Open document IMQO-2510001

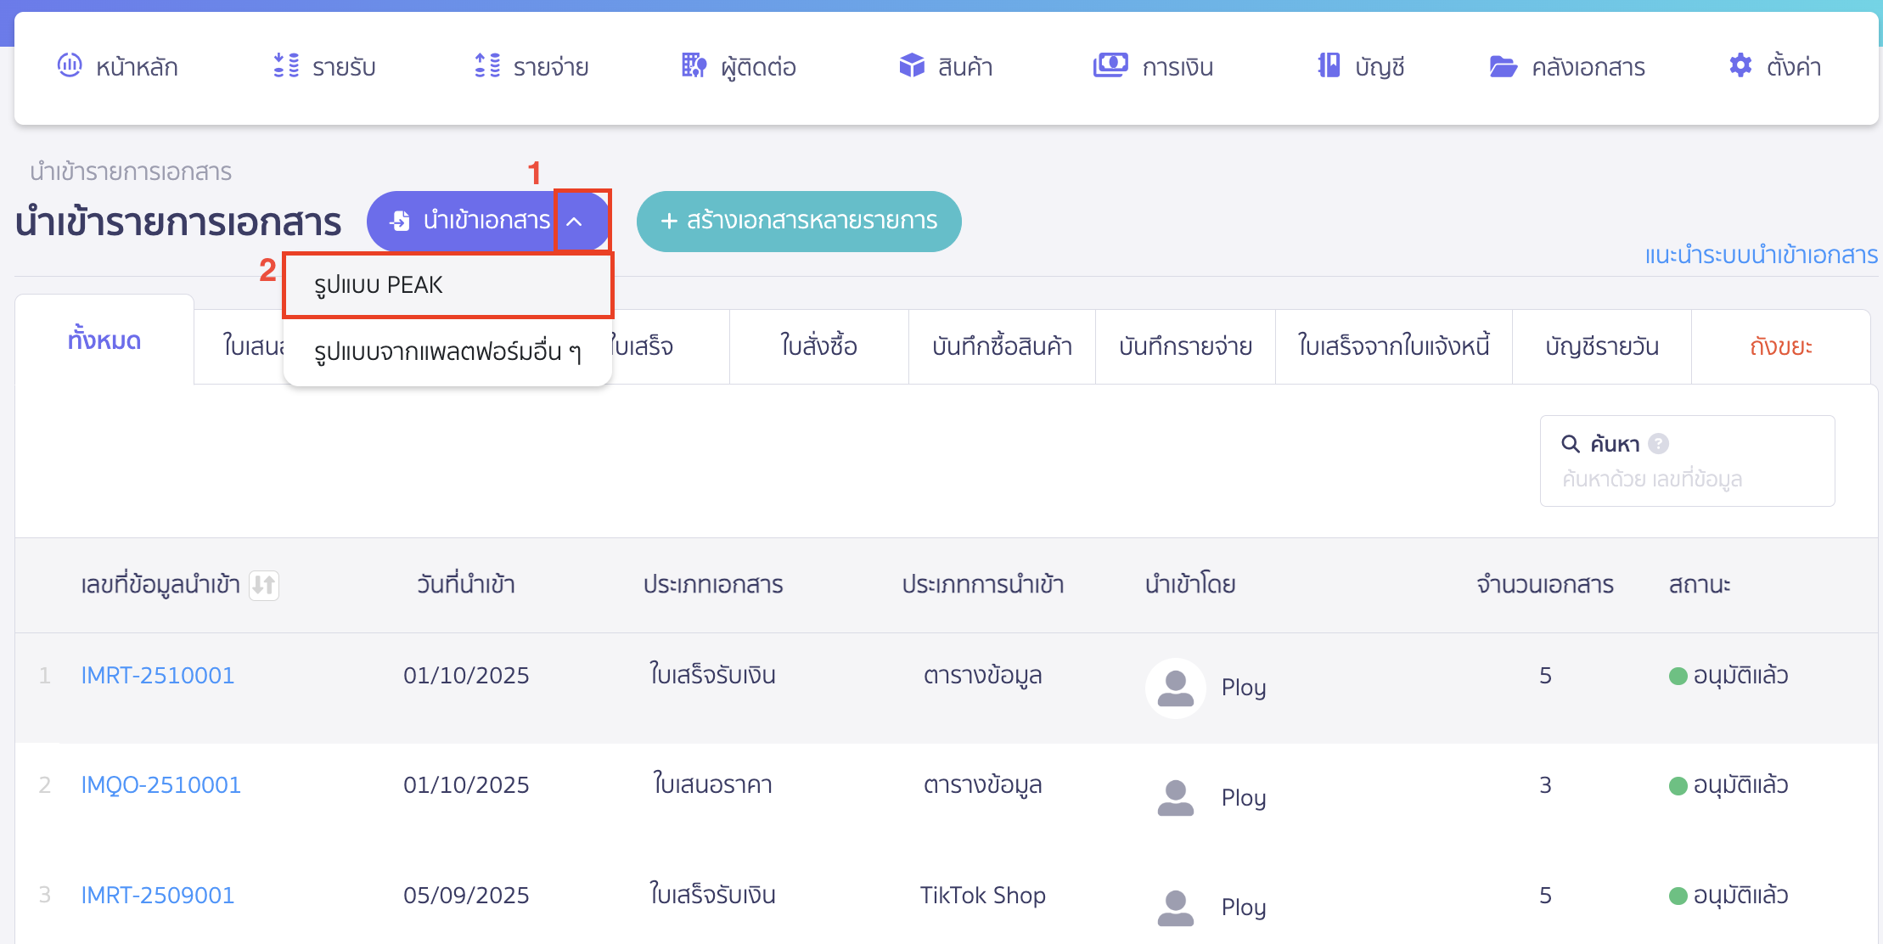point(160,784)
